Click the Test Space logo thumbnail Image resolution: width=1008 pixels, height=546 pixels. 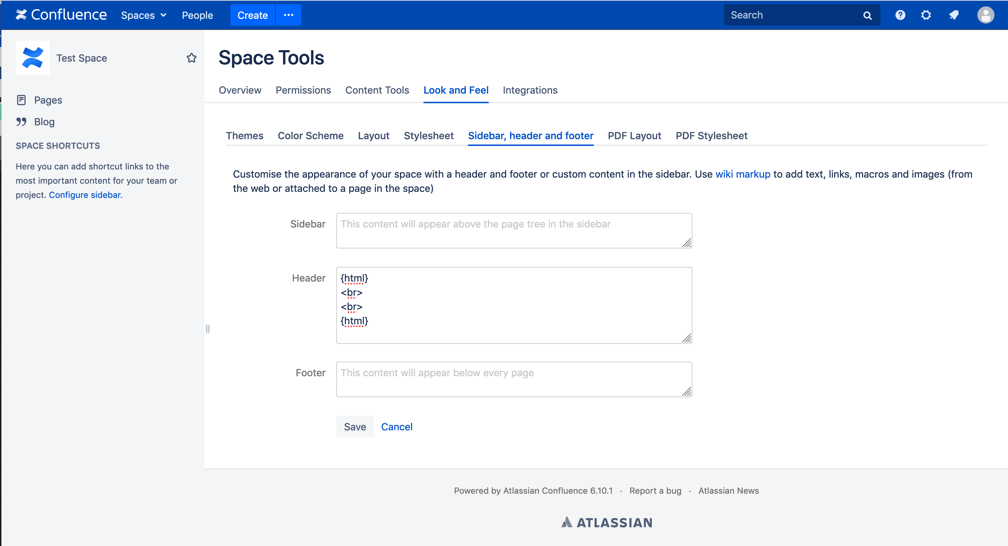32,58
